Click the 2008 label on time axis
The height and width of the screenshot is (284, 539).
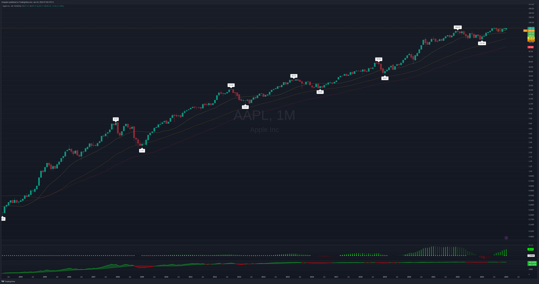click(x=118, y=277)
